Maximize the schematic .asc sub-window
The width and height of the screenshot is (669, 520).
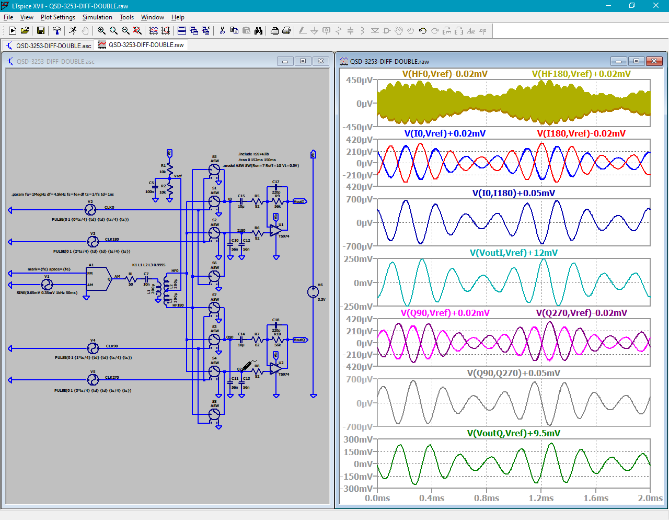click(x=303, y=61)
